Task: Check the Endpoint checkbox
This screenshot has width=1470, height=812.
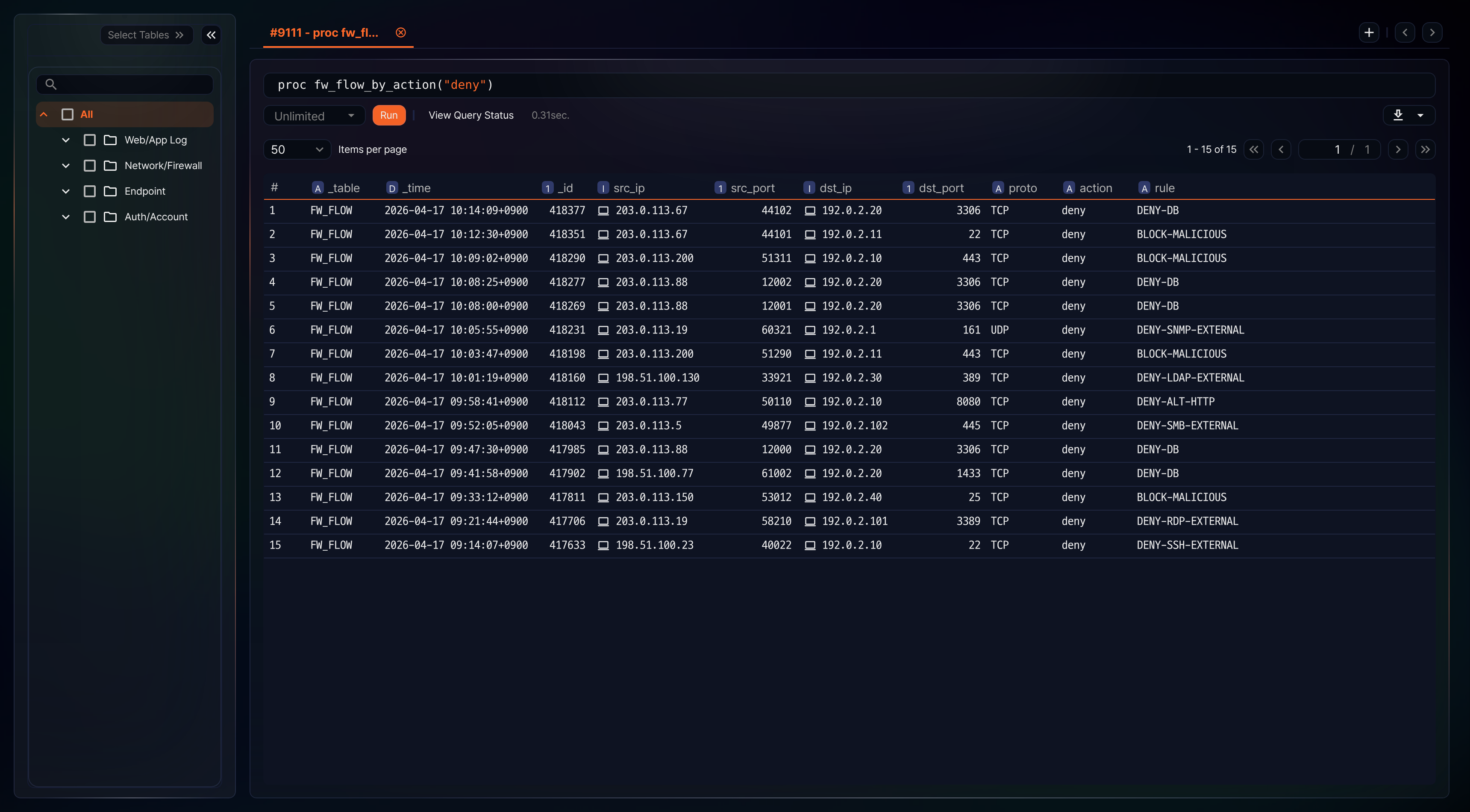Action: pyautogui.click(x=90, y=191)
